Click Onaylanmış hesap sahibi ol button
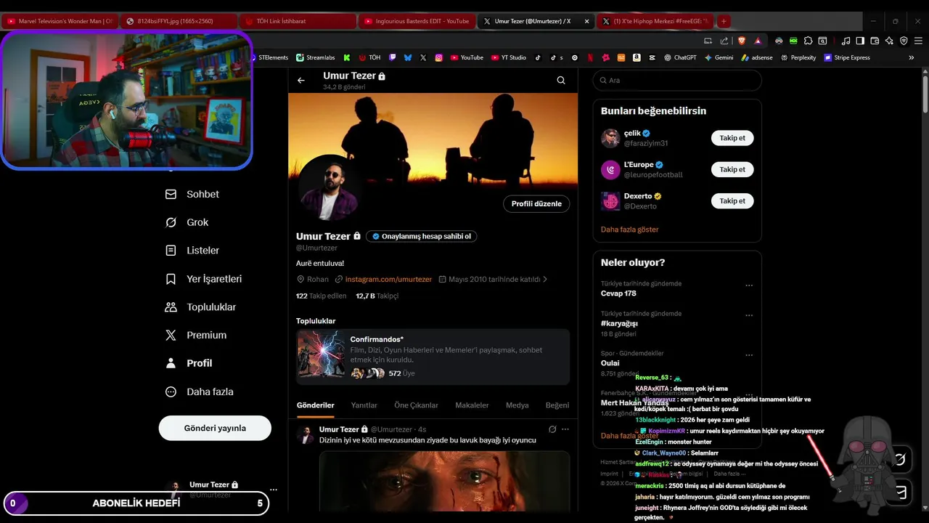Screen dimensions: 929x523 coord(422,236)
